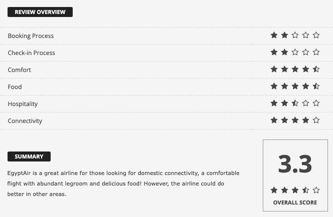Screen dimensions: 333x217
Task: Select the Booking Process label
Action: [31, 36]
